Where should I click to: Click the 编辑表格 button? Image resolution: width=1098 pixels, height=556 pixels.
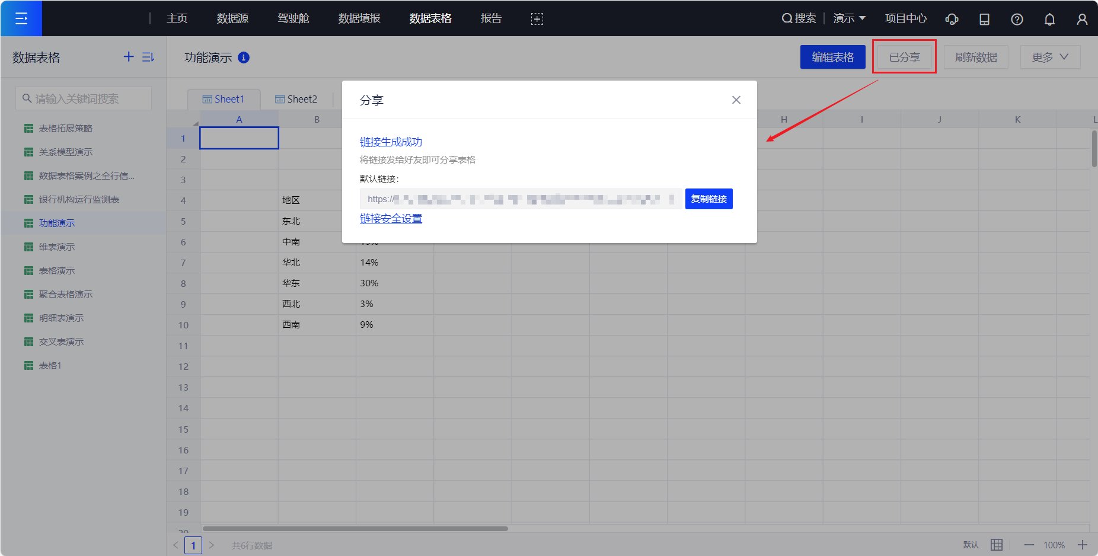(832, 57)
